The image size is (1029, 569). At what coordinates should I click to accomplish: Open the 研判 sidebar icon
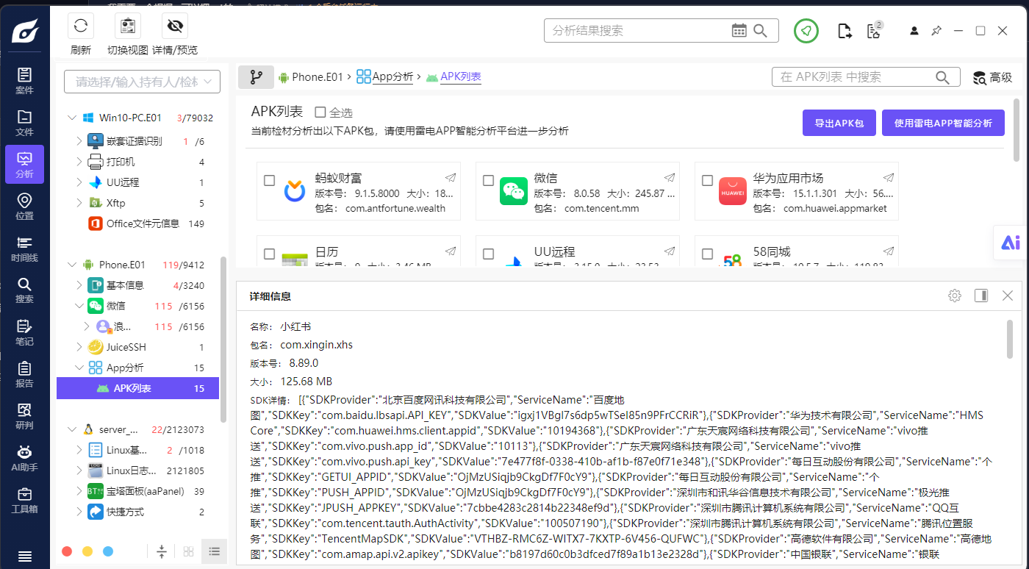(x=24, y=415)
